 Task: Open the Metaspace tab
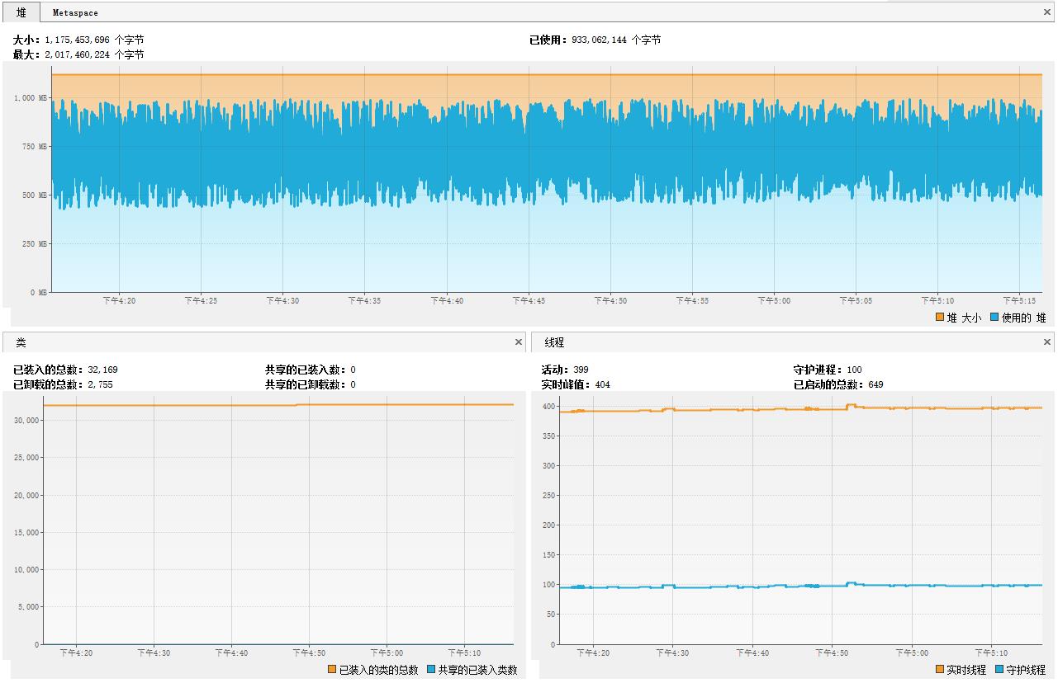(x=75, y=12)
